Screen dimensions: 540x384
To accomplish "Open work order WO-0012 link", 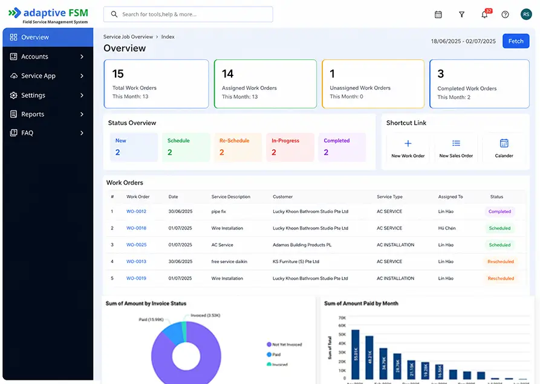I will click(x=137, y=211).
